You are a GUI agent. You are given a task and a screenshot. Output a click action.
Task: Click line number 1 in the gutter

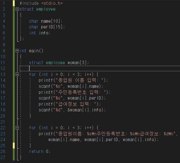[4, 3]
